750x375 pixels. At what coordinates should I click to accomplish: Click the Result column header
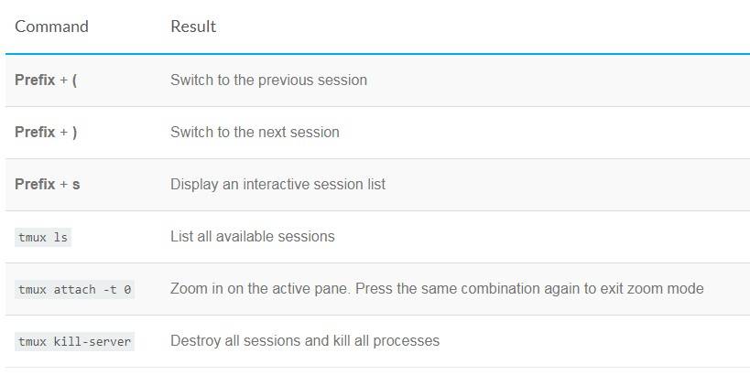193,27
